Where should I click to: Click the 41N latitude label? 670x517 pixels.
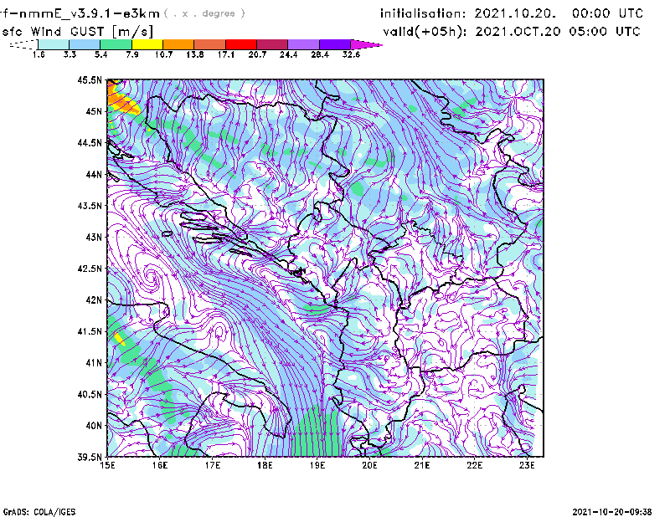point(94,363)
